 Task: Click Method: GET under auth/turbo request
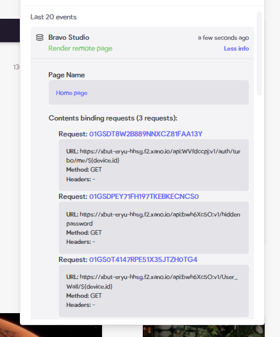[84, 169]
